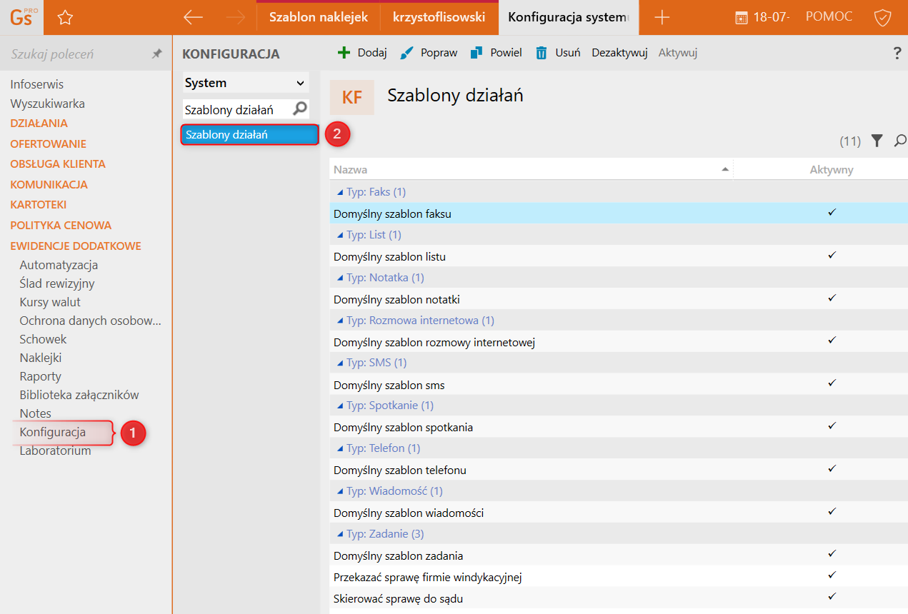Click Usuń to delete template

(x=558, y=53)
